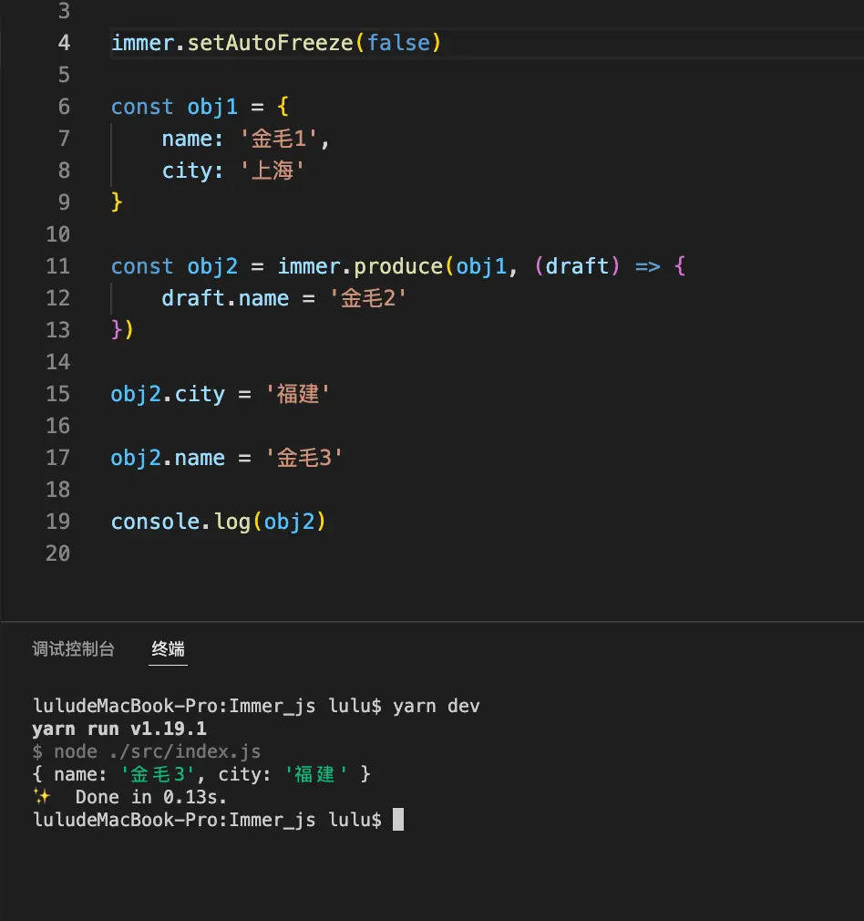864x921 pixels.
Task: Click line number 4 in gutter
Action: point(64,43)
